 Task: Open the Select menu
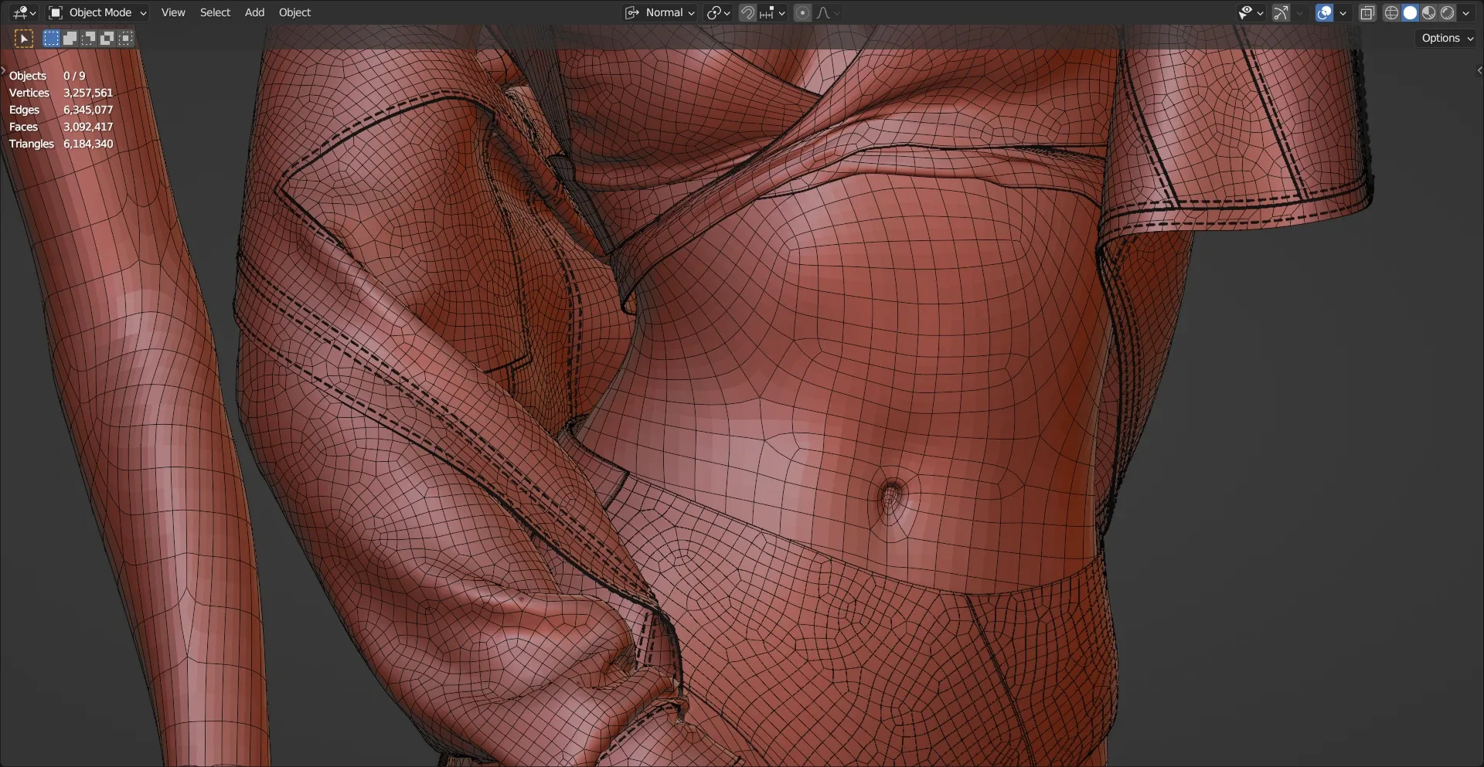click(x=215, y=12)
